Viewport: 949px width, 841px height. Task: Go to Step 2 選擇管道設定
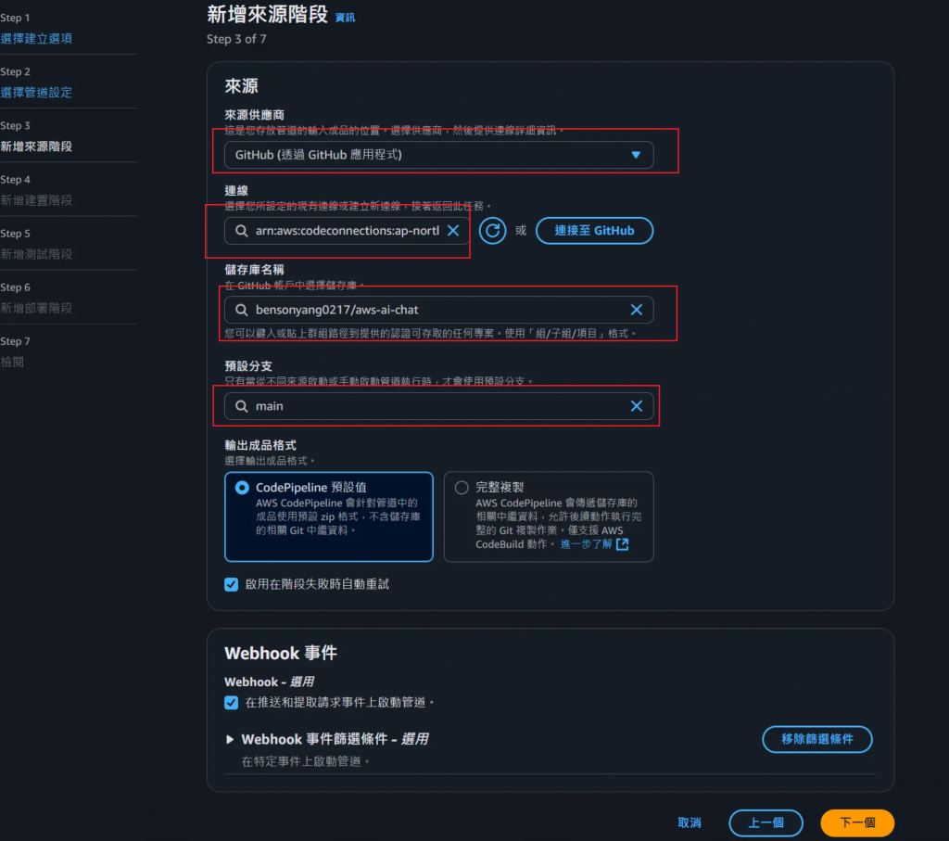tap(36, 93)
